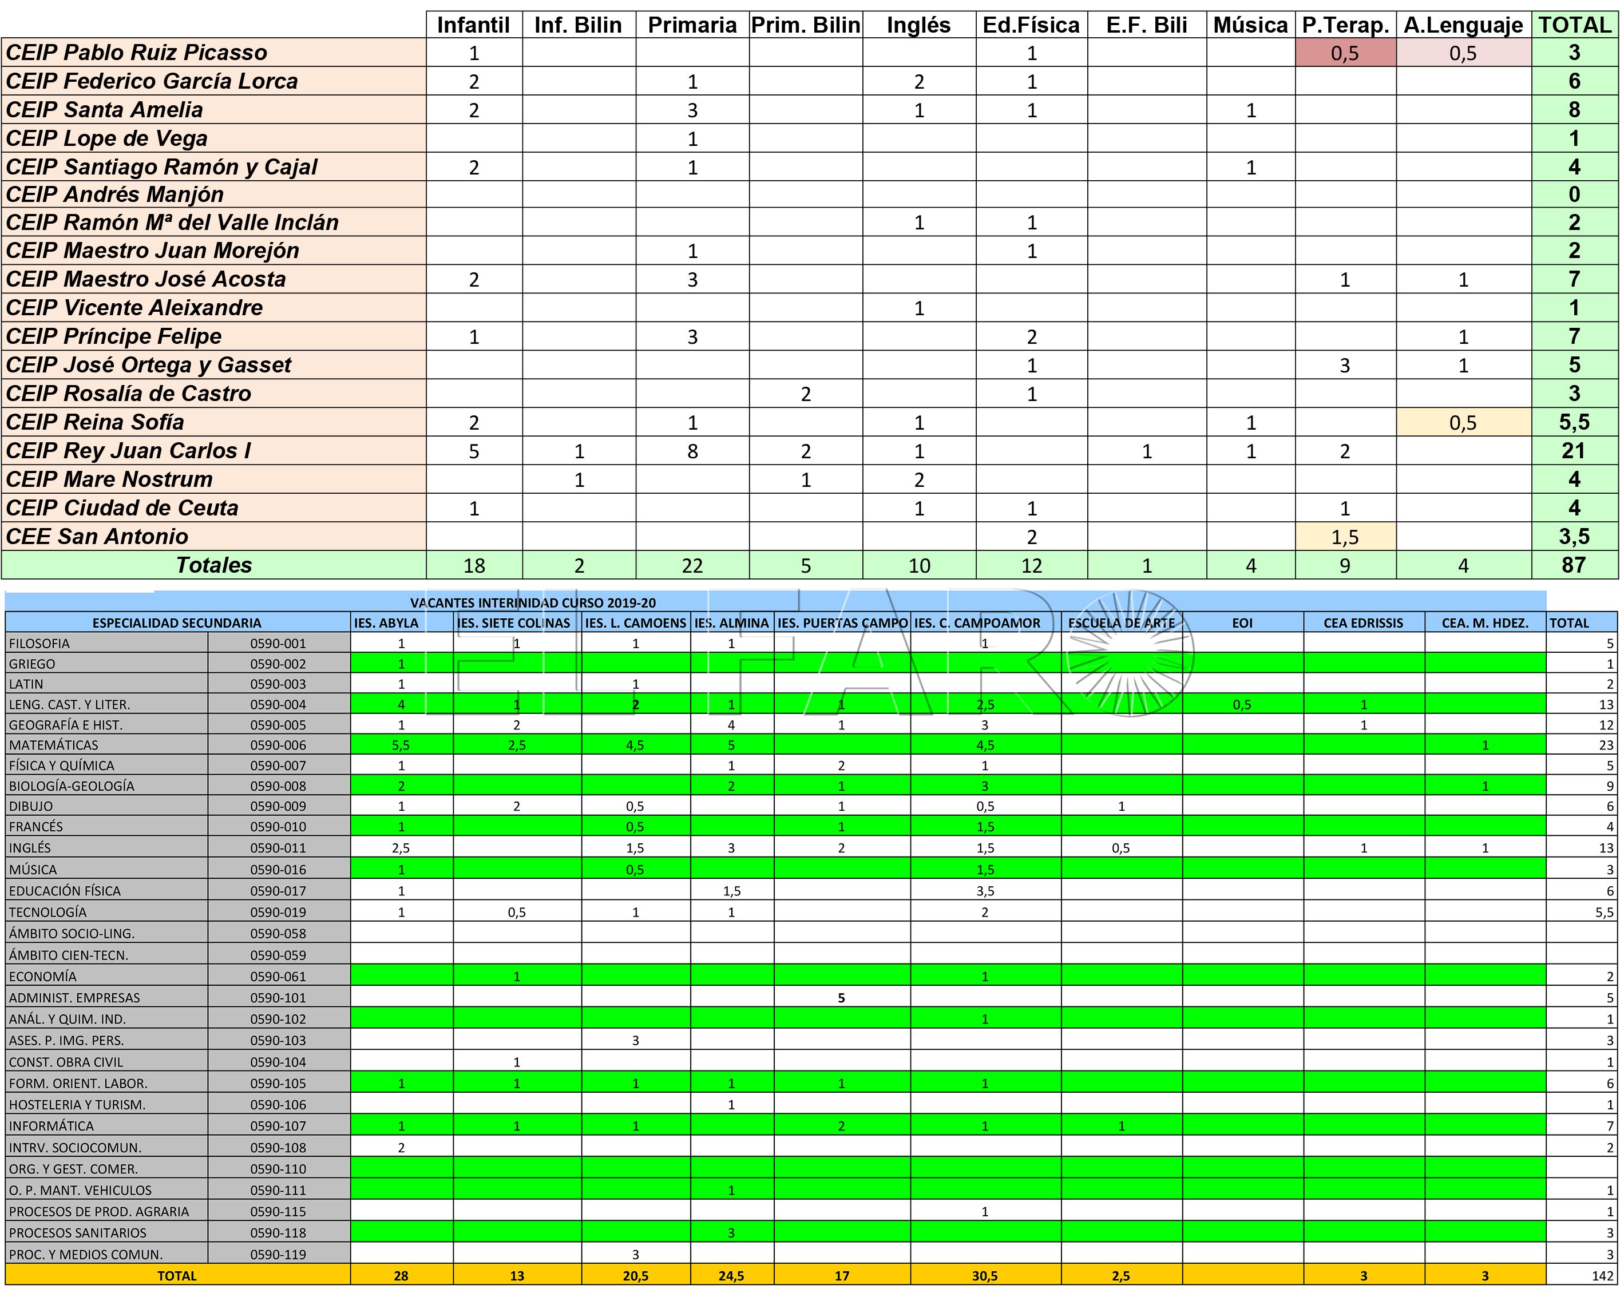The height and width of the screenshot is (1305, 1620).
Task: Select the Infantil column header
Action: [x=474, y=25]
